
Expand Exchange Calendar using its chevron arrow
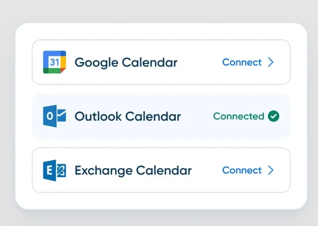coord(271,170)
